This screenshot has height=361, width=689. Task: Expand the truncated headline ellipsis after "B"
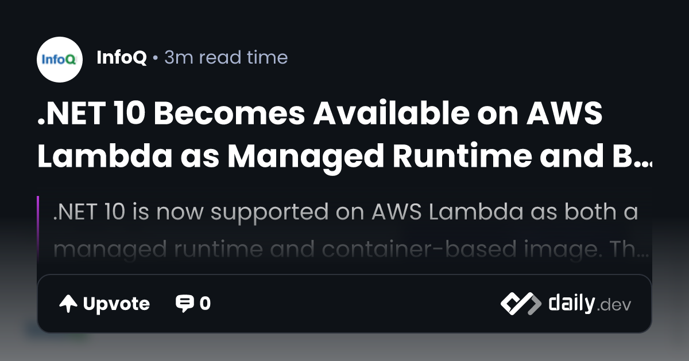click(x=645, y=163)
